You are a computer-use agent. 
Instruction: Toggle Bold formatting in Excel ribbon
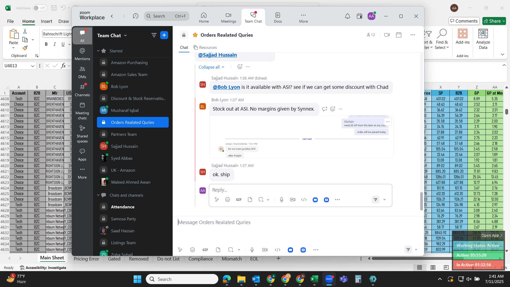pos(46,44)
